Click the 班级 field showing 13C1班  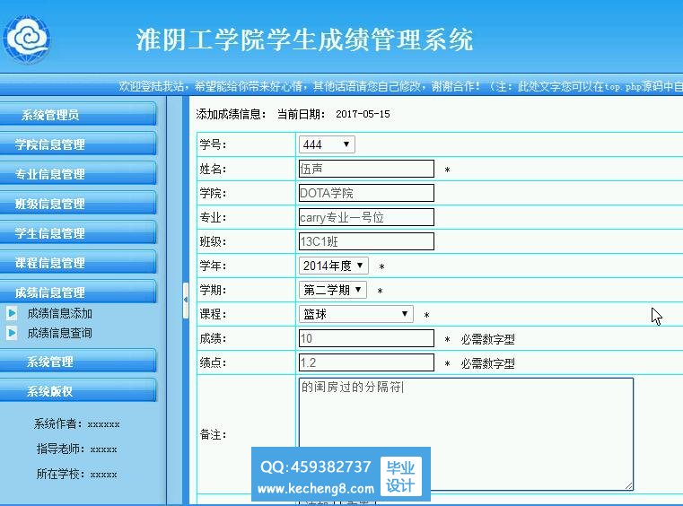click(x=366, y=241)
